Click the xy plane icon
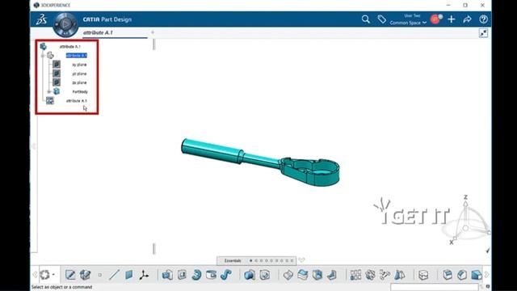The image size is (517, 291). point(57,65)
